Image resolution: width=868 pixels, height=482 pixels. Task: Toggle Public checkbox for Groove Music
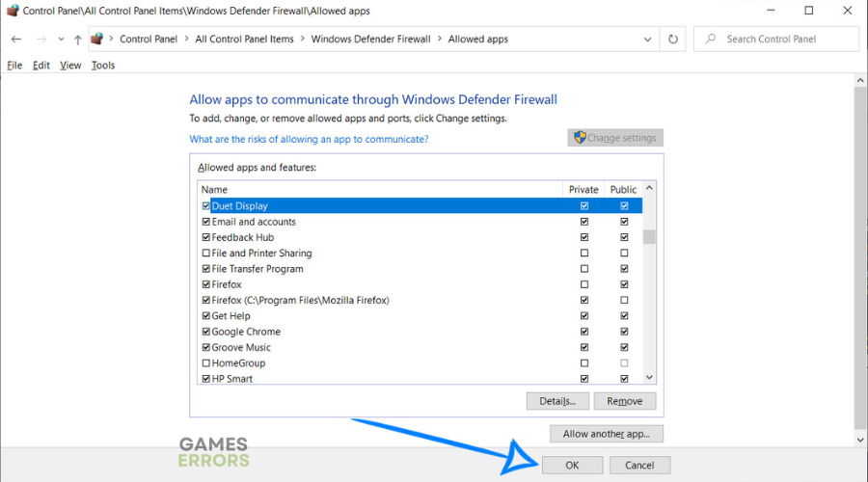624,347
